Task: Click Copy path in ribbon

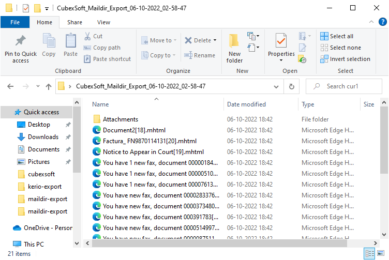Action: pyautogui.click(x=102, y=48)
